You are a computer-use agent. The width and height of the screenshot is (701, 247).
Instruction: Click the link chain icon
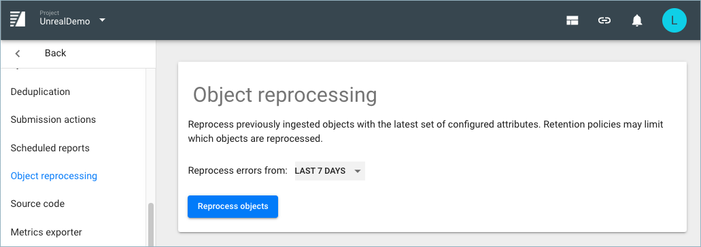tap(604, 20)
